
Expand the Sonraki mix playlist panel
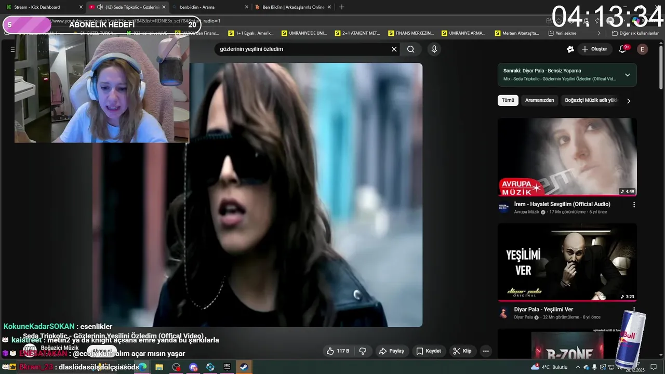click(628, 75)
